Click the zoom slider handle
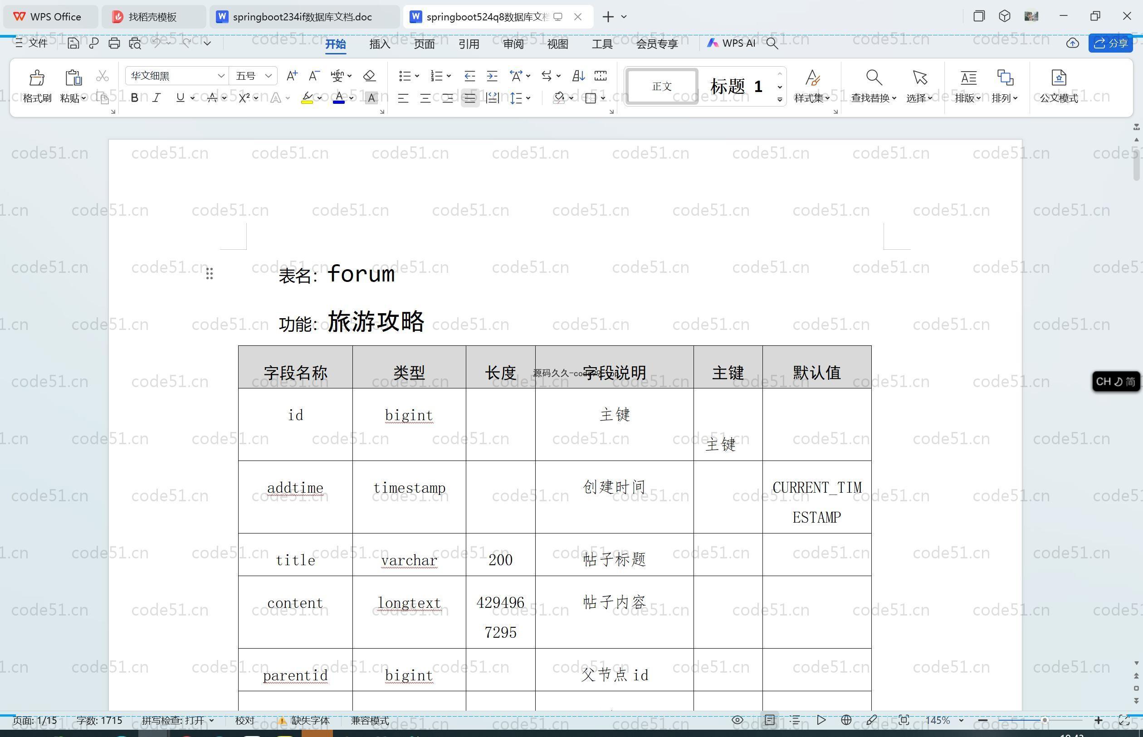Viewport: 1143px width, 737px height. coord(1045,720)
